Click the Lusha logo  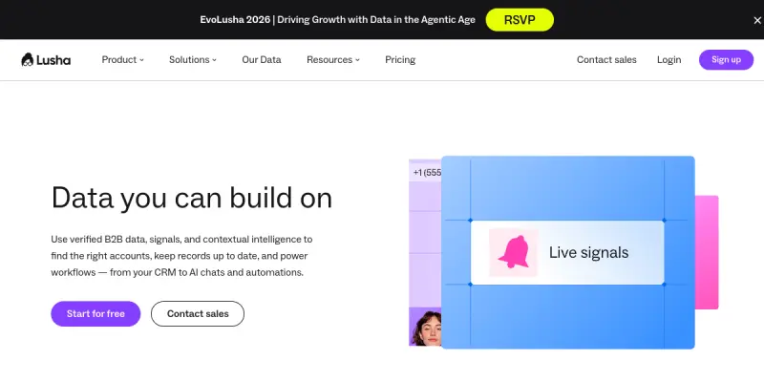click(x=46, y=60)
